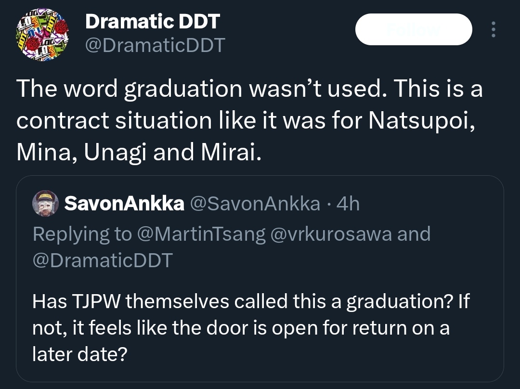Select the word 'and' after @vrkurosawa

(x=414, y=234)
